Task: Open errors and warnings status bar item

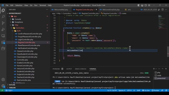Action: coord(9,90)
